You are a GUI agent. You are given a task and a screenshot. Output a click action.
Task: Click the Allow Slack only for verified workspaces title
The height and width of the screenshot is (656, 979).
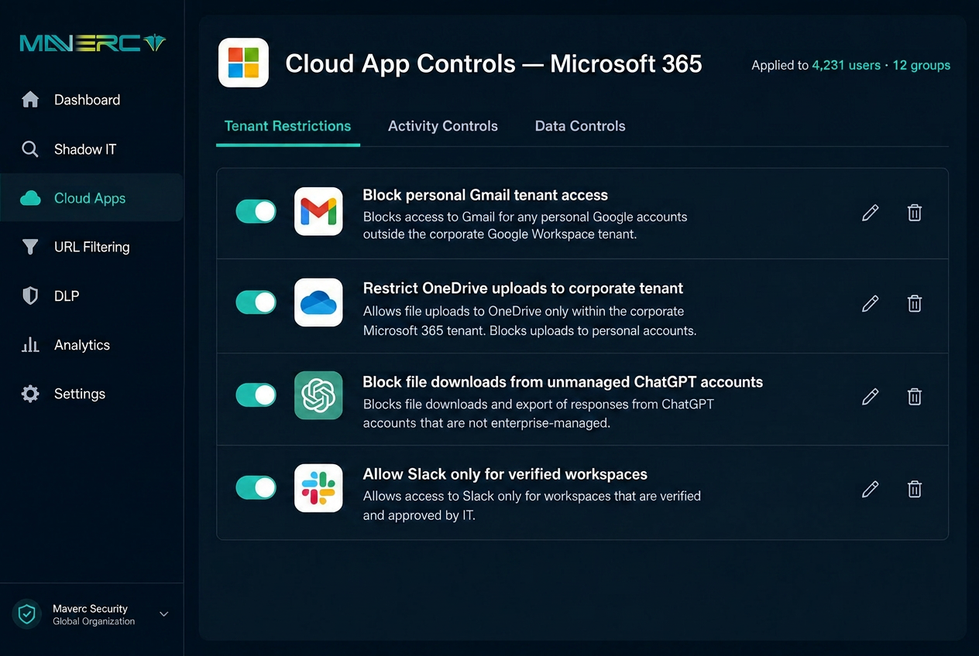click(x=505, y=474)
